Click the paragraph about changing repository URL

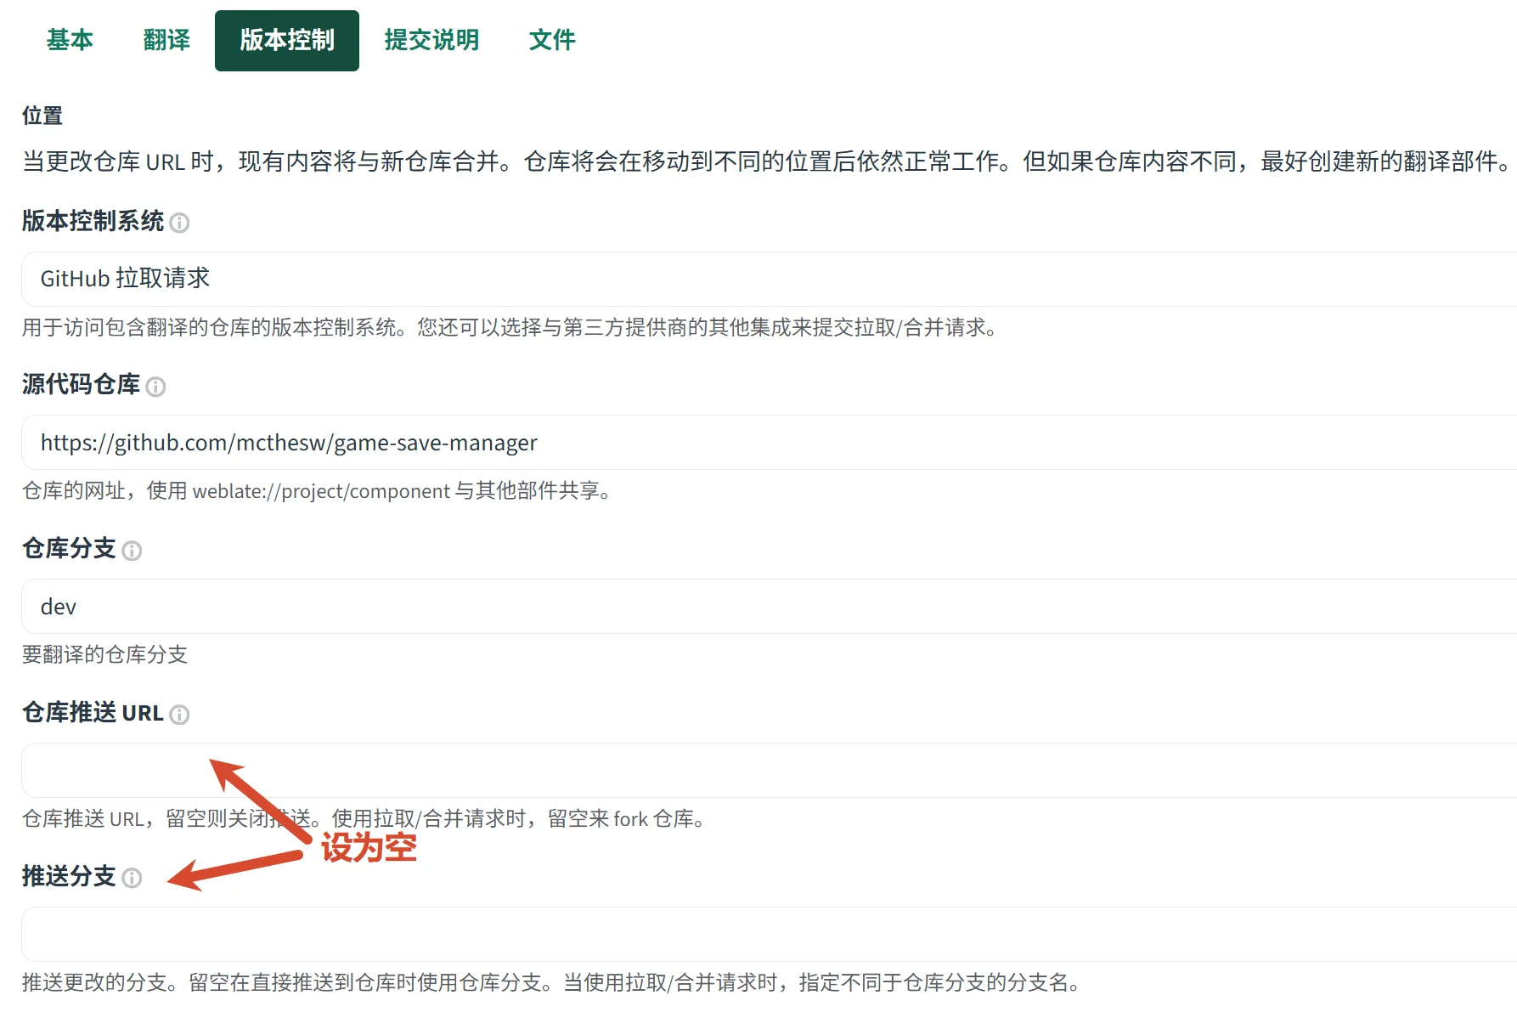click(768, 161)
